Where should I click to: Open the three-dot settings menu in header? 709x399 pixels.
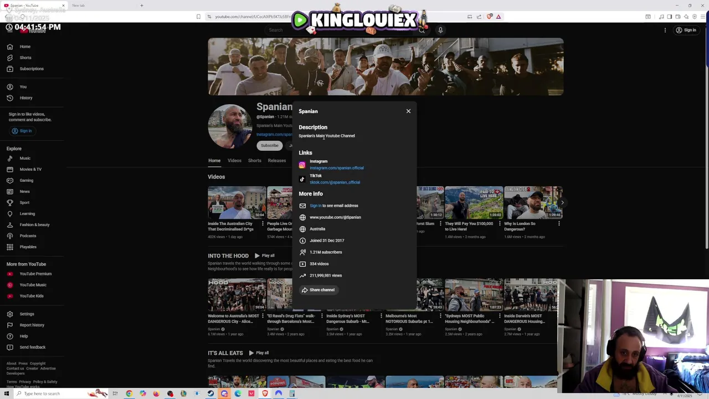point(665,30)
